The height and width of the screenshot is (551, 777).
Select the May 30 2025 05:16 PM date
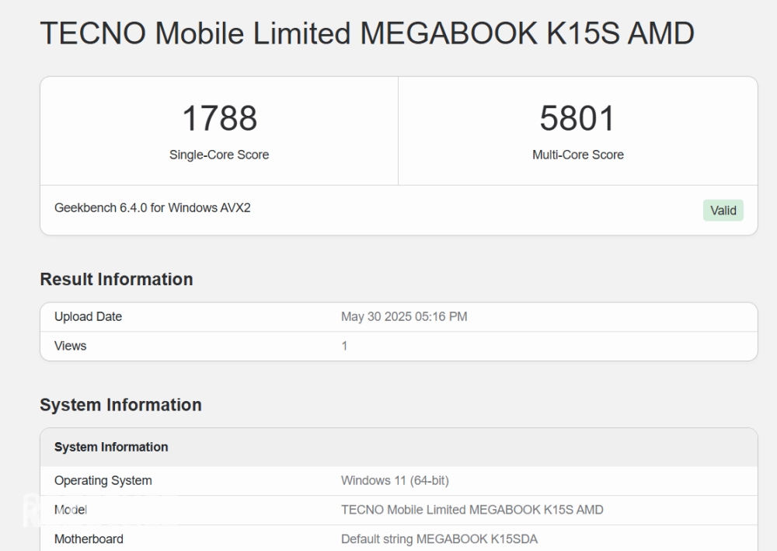coord(404,317)
